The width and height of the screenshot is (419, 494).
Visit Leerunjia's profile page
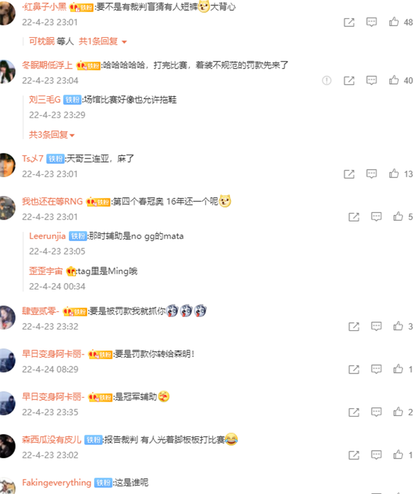pos(47,236)
